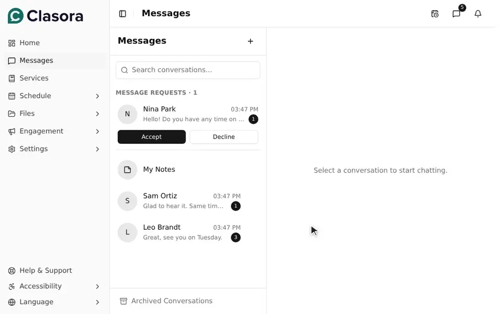Expand the Schedule submenu chevron
Screen dimensions: 502x314
tap(97, 96)
